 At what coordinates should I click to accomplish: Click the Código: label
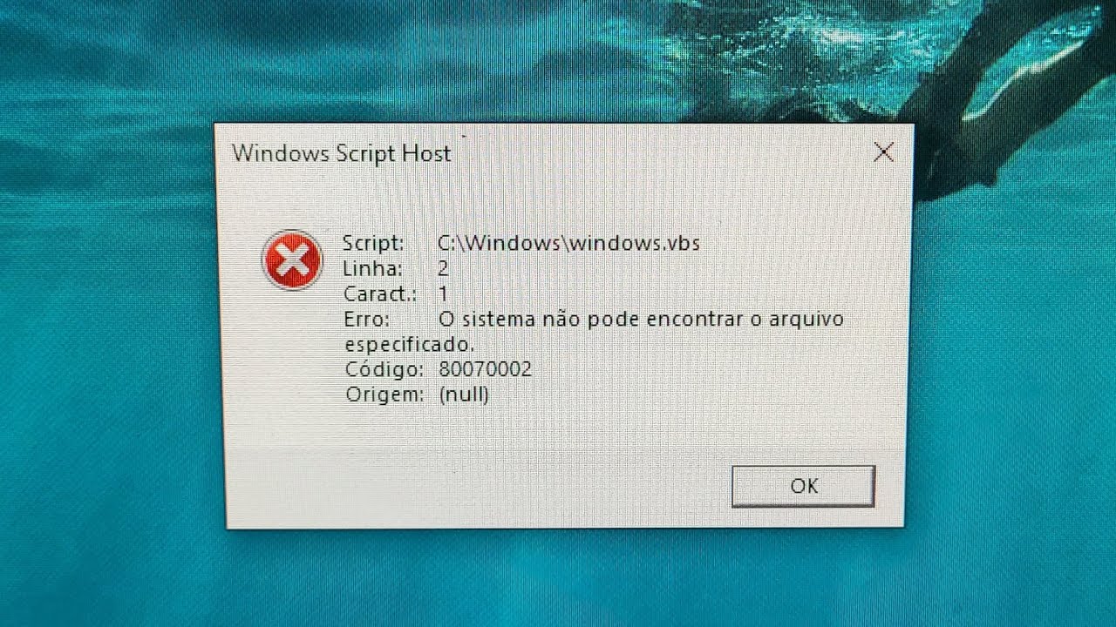384,369
